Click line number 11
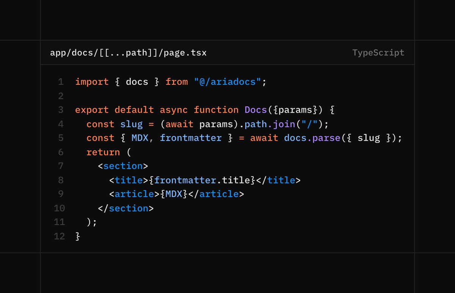Screen dimensions: 455x293 pyautogui.click(x=59, y=222)
